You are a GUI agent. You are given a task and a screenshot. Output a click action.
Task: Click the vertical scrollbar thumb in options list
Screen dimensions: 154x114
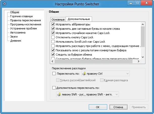(143, 37)
